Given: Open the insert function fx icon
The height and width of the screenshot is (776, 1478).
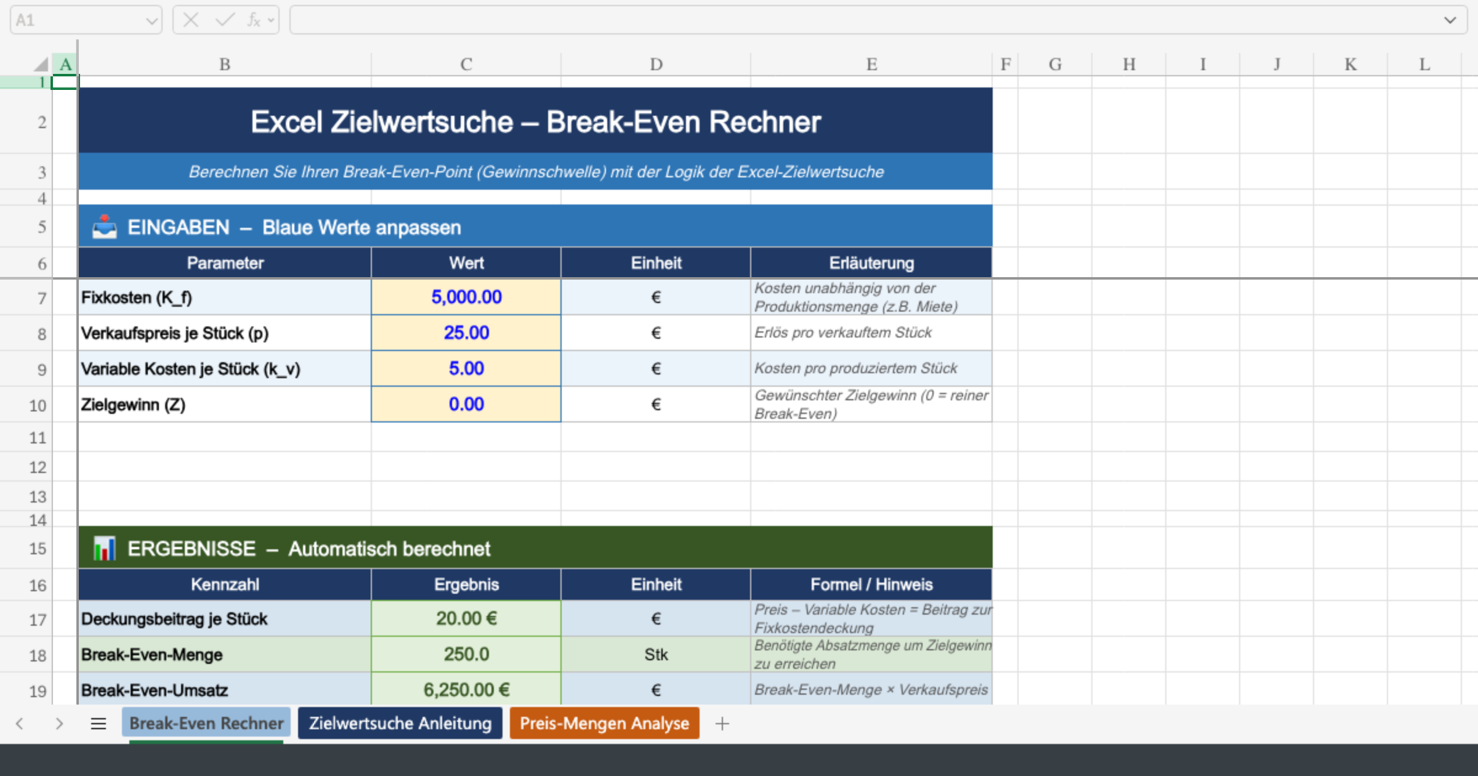Looking at the screenshot, I should pyautogui.click(x=254, y=20).
